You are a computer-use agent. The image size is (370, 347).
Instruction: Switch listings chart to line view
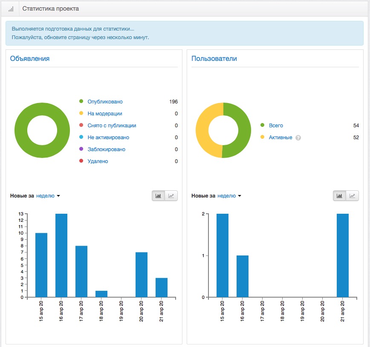point(171,196)
